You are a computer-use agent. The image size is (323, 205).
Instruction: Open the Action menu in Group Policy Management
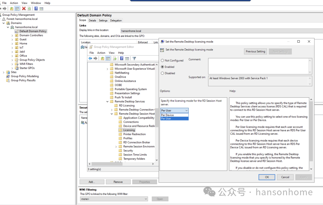tap(14, 3)
